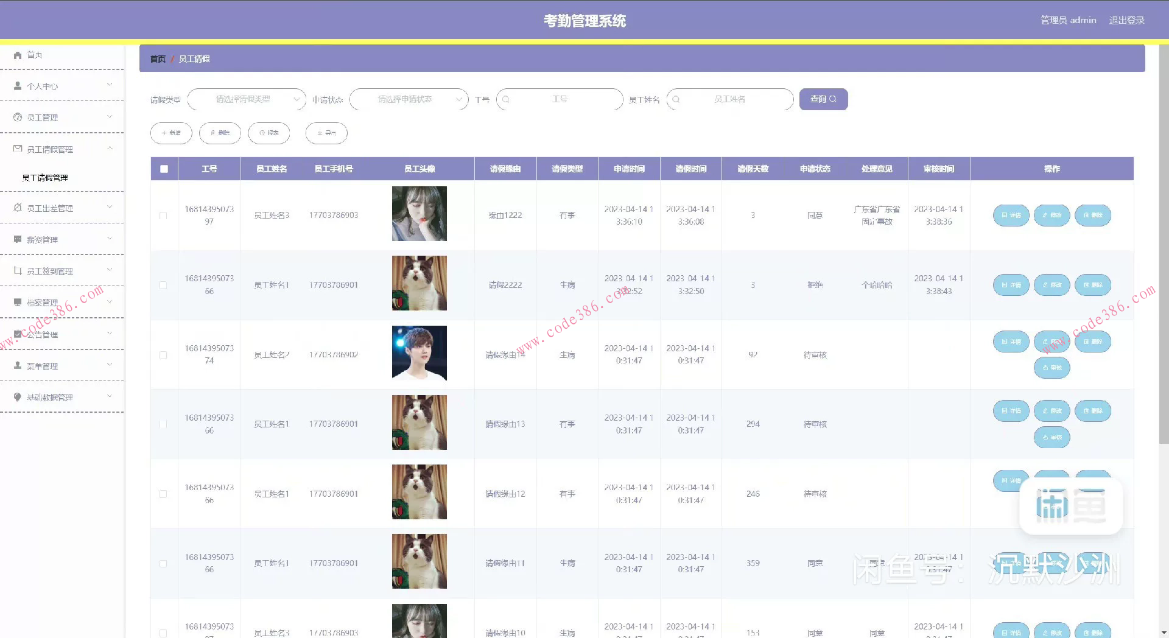This screenshot has width=1169, height=638.
Task: Click 删除 trash button in the 请假缘由14 row
Action: tap(1093, 342)
